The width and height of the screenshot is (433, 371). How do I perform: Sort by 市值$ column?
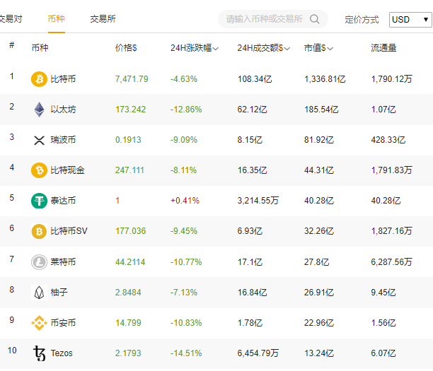click(318, 48)
